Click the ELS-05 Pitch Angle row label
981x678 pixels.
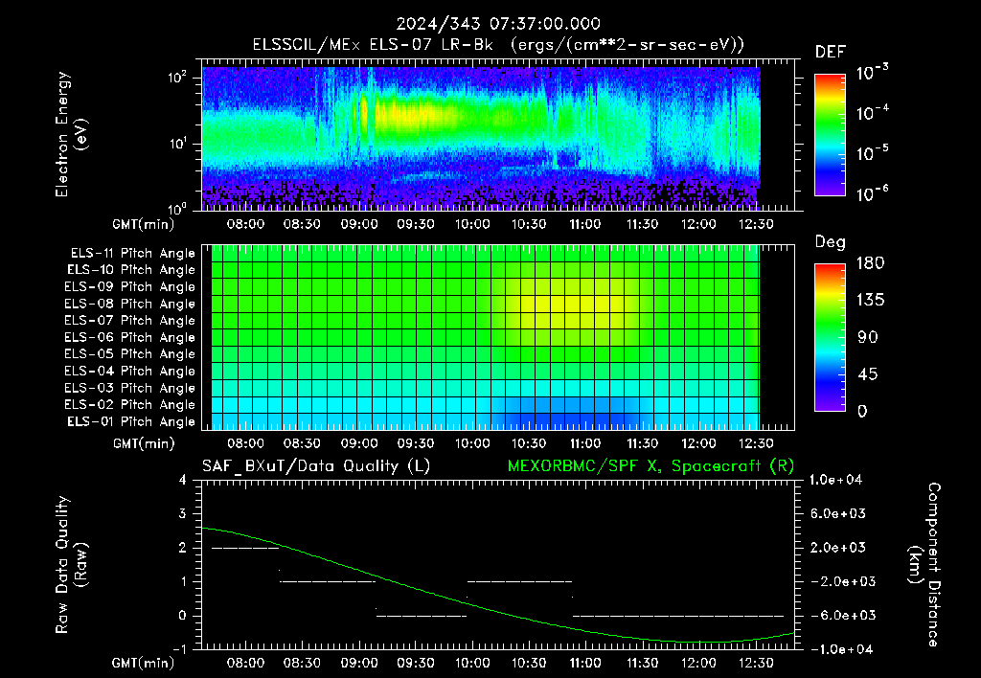pos(129,354)
